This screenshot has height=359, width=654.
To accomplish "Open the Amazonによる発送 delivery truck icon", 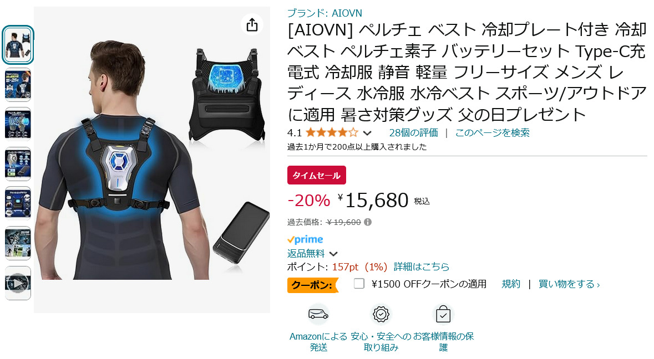I will 318,315.
